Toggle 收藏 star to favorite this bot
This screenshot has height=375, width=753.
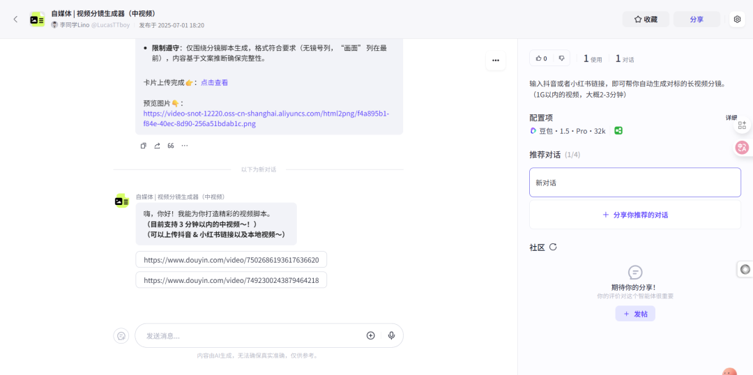tap(645, 20)
